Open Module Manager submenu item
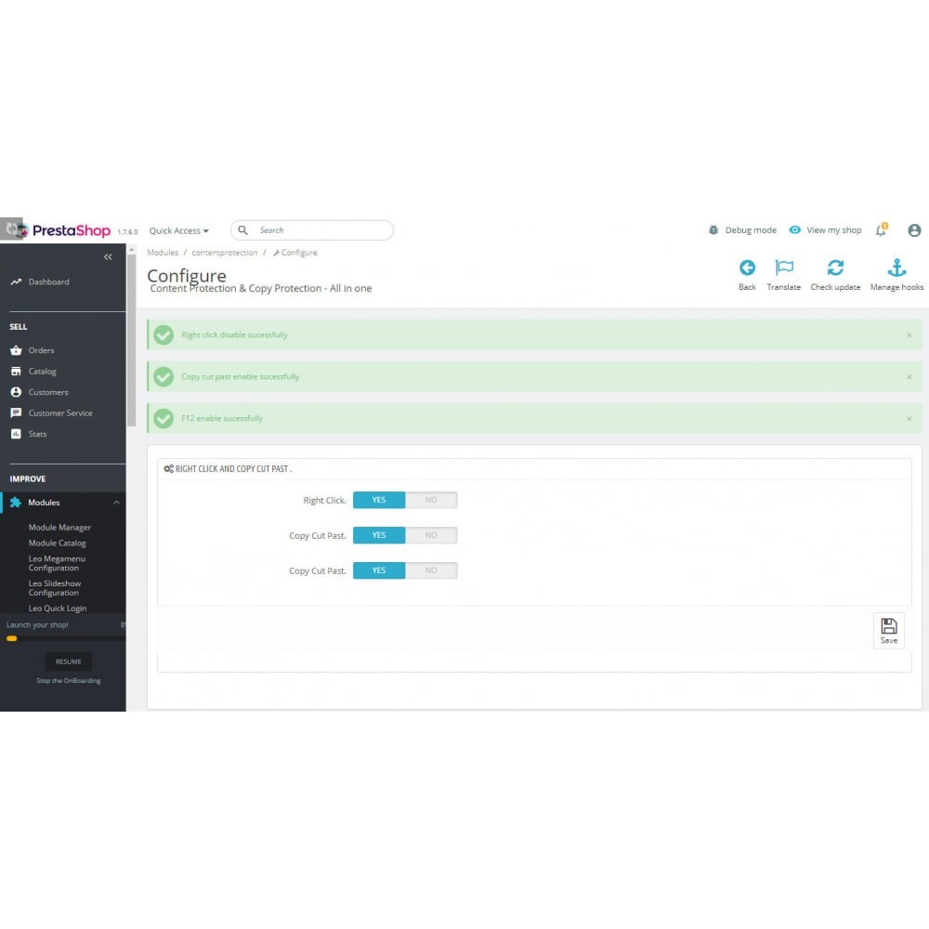Screen dimensions: 929x929 click(x=59, y=528)
